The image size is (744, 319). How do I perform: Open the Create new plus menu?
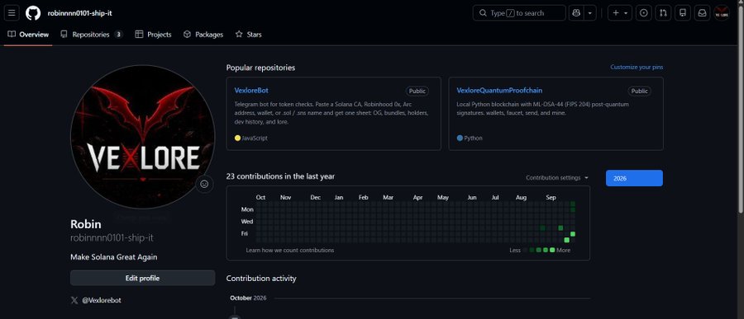tap(620, 13)
